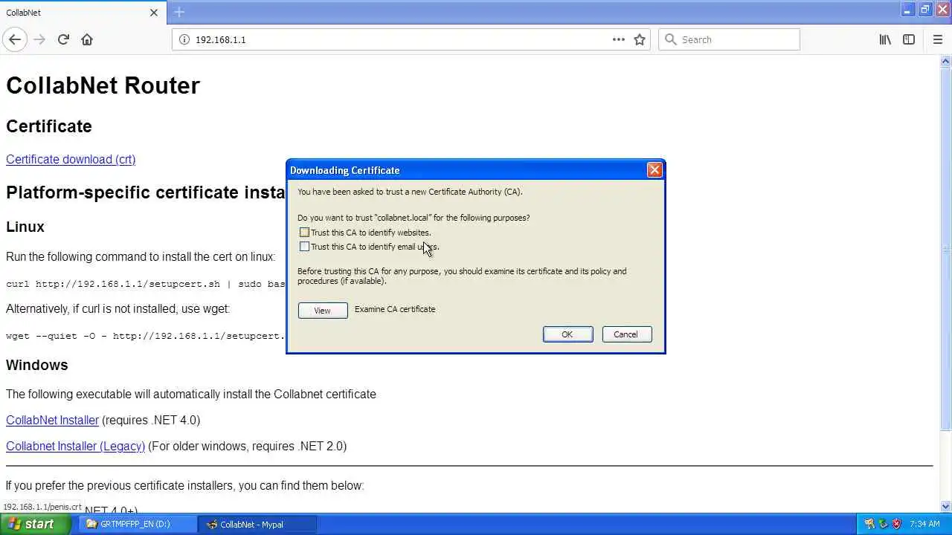This screenshot has height=535, width=952.
Task: Open a new tab with plus button
Action: tap(179, 12)
